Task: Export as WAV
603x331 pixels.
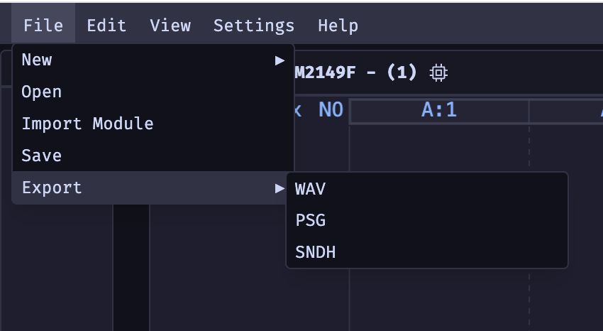Action: point(427,189)
